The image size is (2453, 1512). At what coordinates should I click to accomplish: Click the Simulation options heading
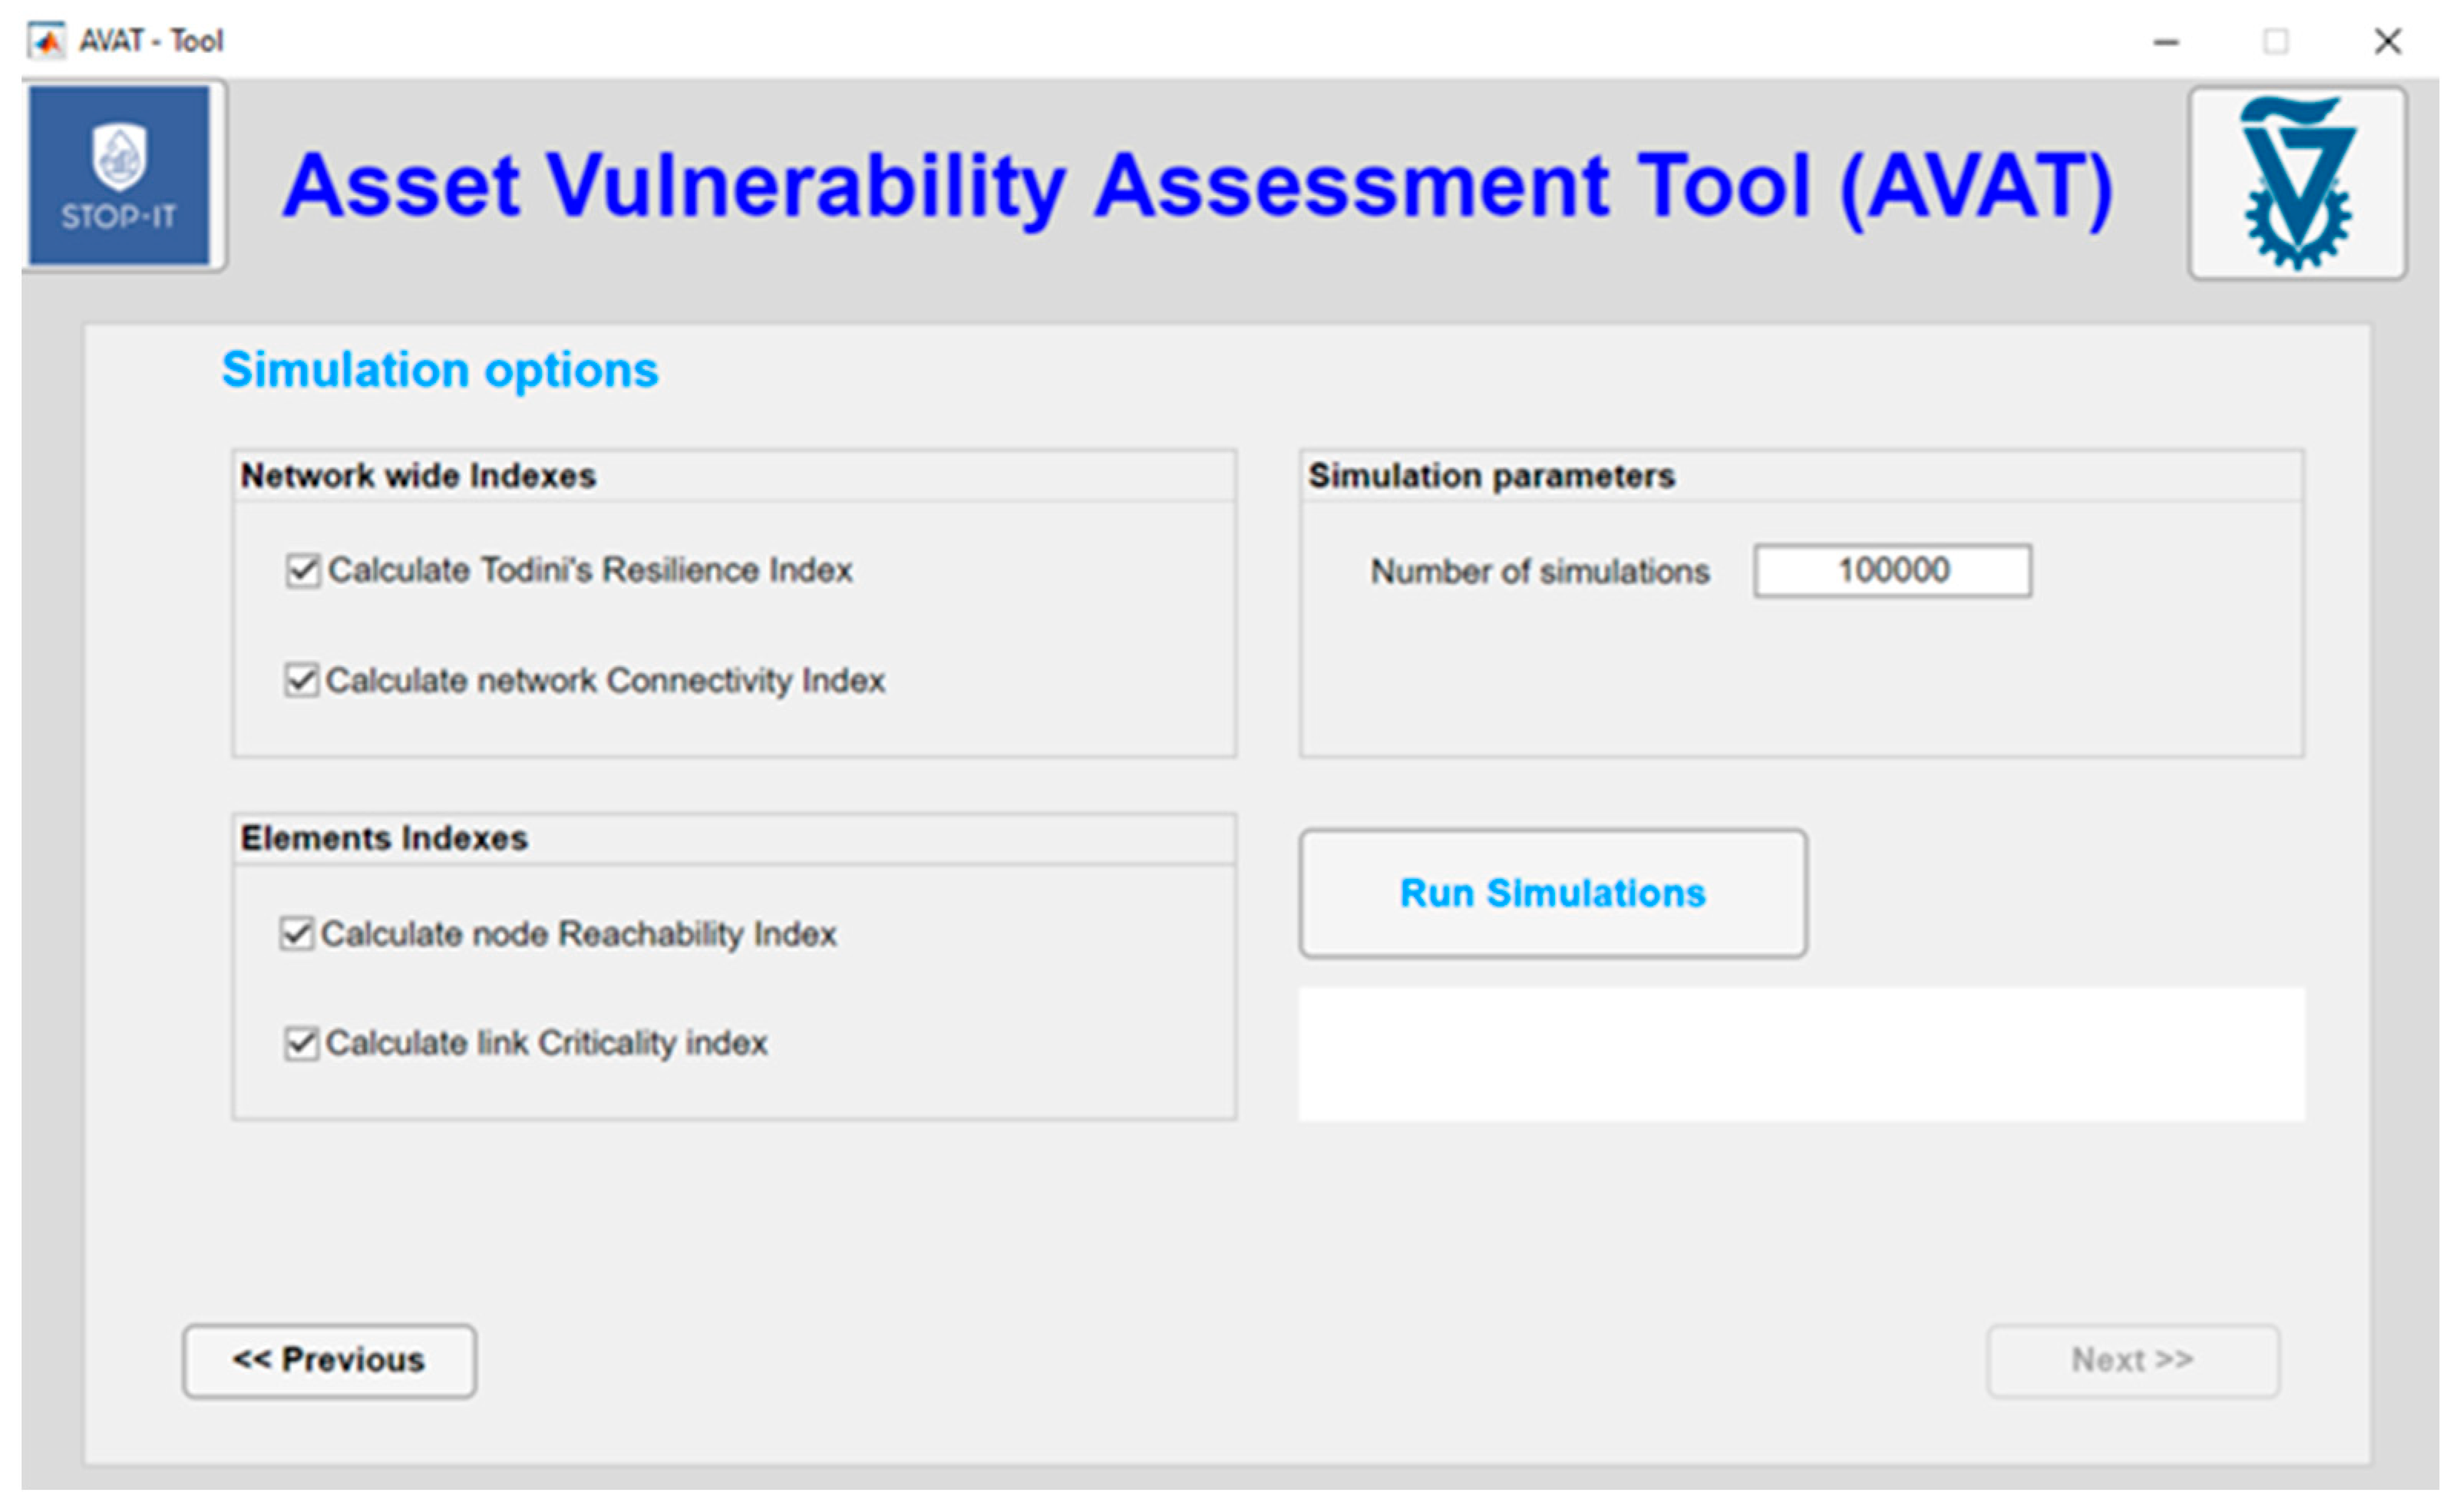[440, 370]
